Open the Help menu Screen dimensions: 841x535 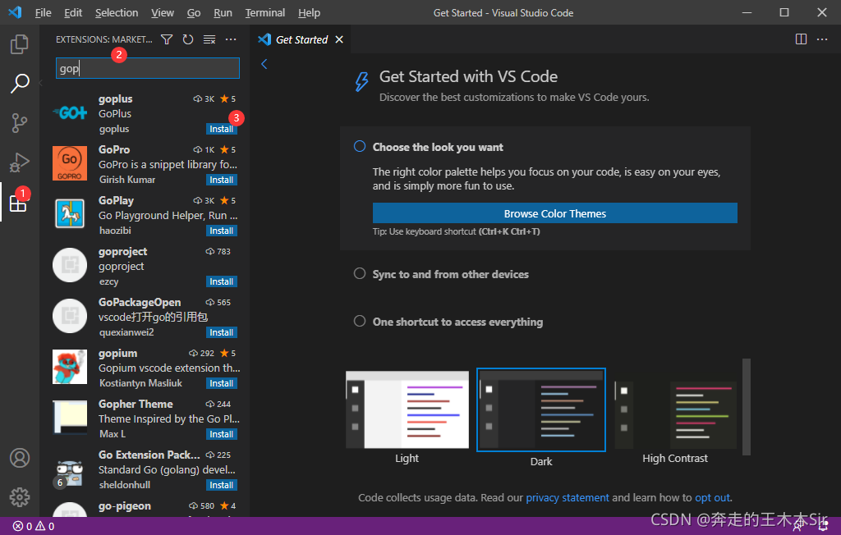[x=309, y=13]
